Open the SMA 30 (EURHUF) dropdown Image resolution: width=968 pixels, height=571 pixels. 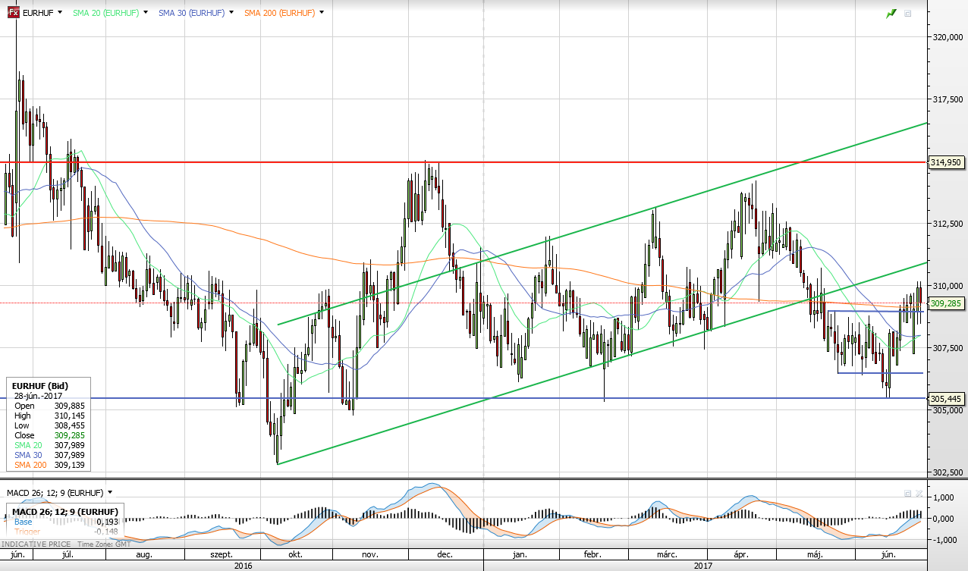coord(231,13)
